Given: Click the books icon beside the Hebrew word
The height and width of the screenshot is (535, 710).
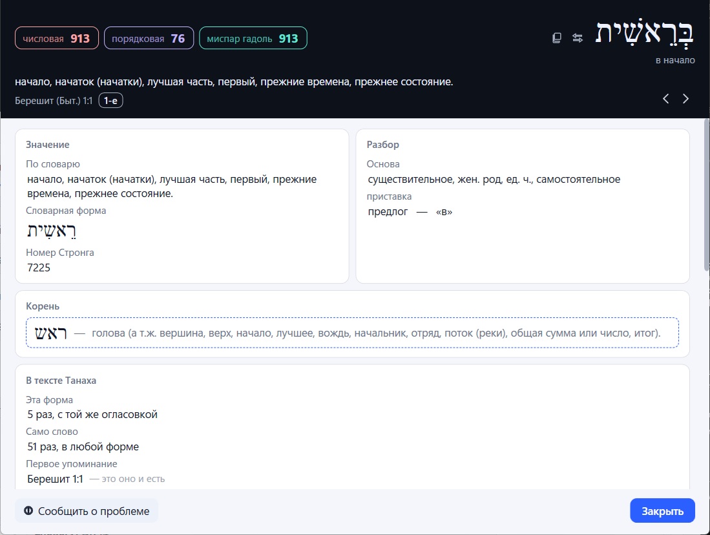Looking at the screenshot, I should (x=557, y=38).
